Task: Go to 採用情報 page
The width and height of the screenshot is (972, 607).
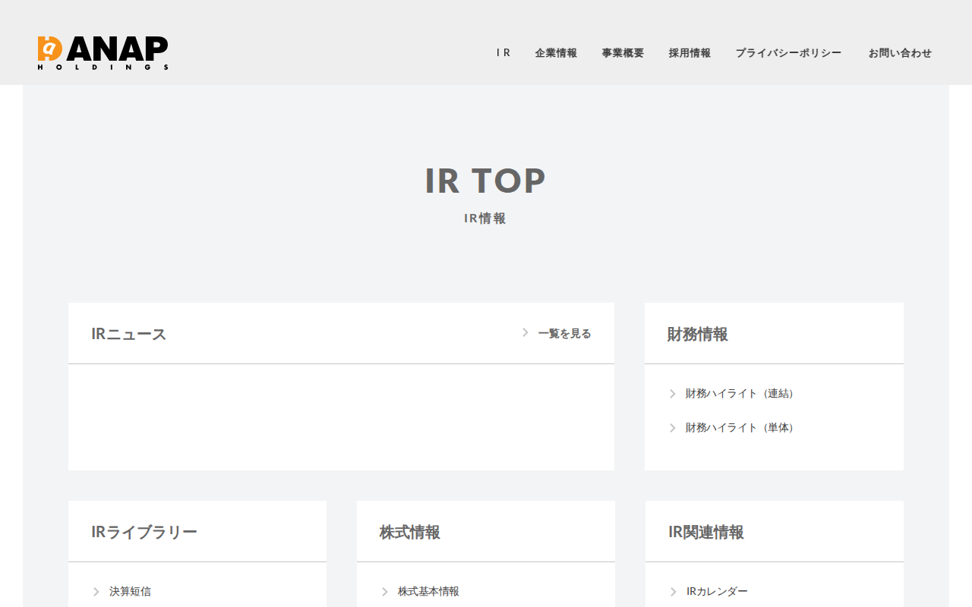Action: tap(690, 53)
